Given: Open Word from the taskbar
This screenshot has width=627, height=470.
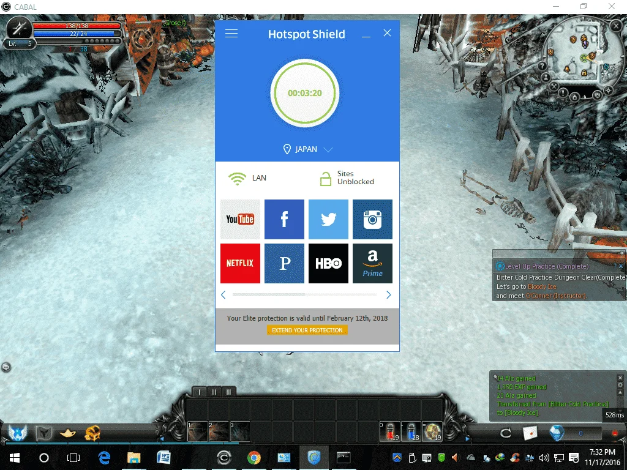Looking at the screenshot, I should tap(163, 458).
